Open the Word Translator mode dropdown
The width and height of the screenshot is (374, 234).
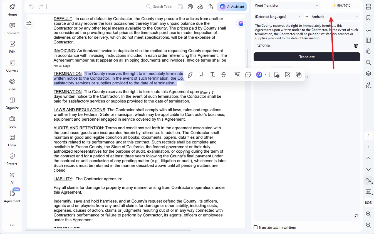pos(287,6)
